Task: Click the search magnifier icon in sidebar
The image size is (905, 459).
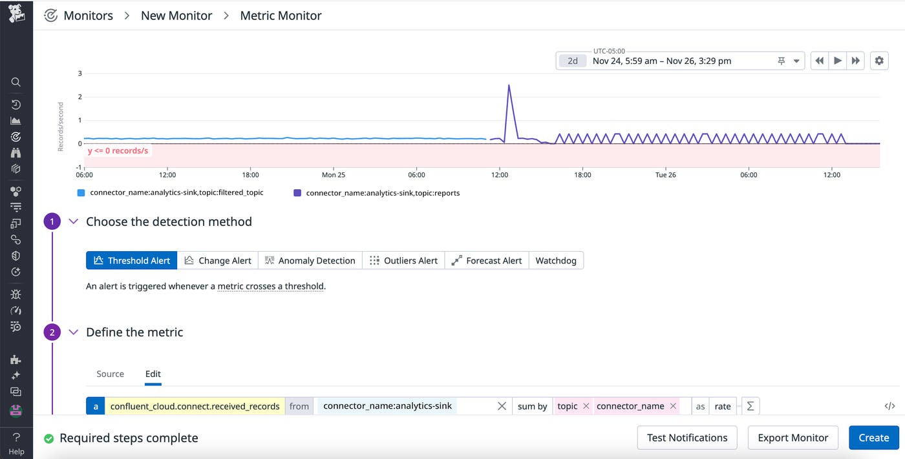Action: click(x=16, y=82)
